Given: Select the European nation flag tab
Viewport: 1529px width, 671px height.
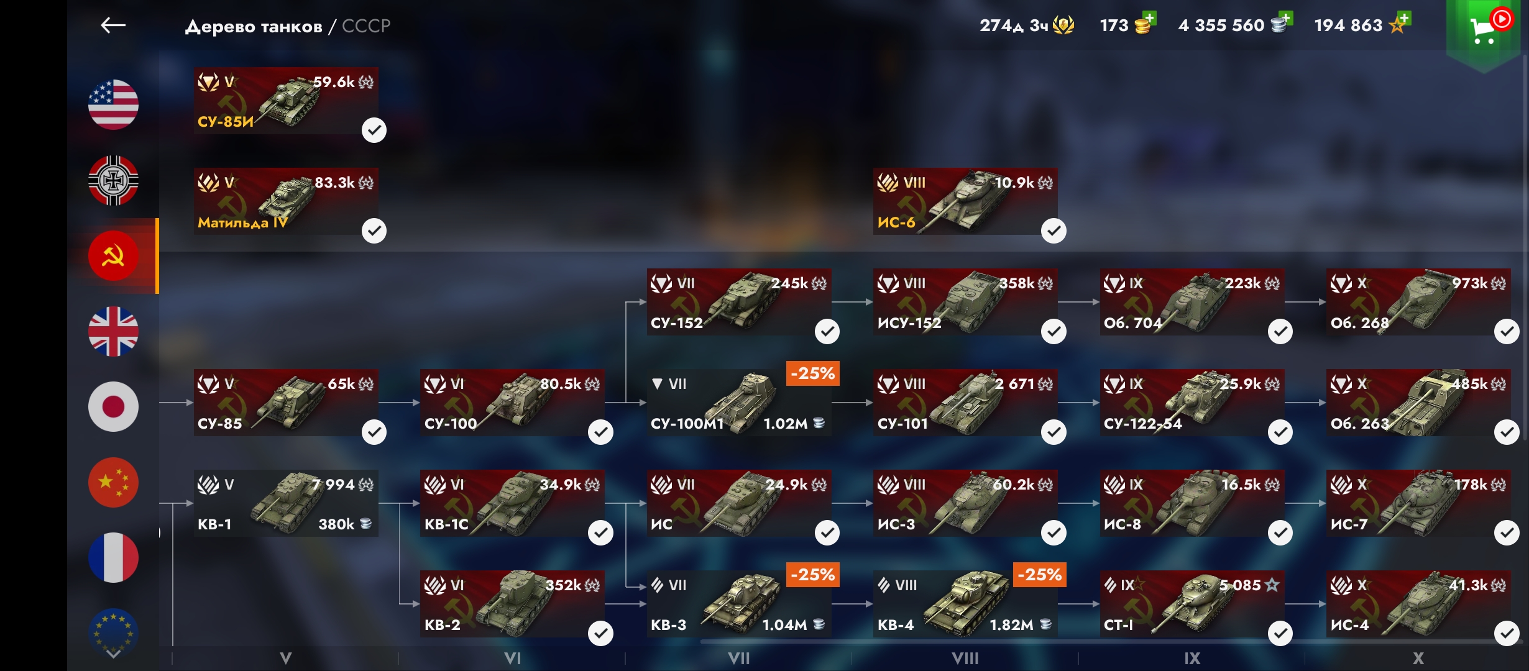Looking at the screenshot, I should (113, 631).
